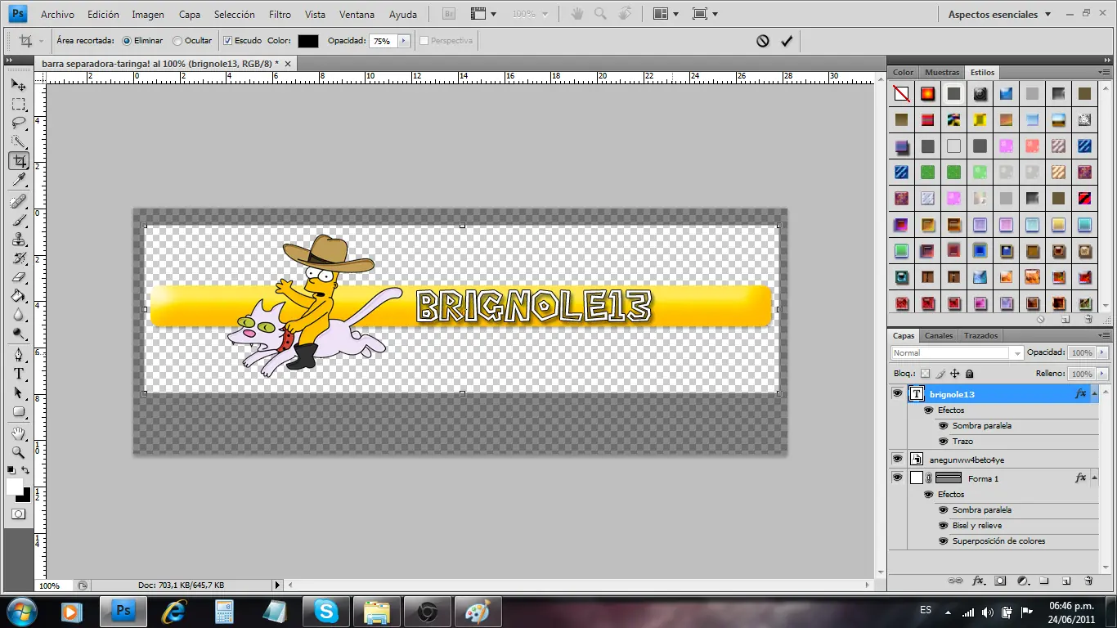Open the Ventana menu

coord(357,15)
